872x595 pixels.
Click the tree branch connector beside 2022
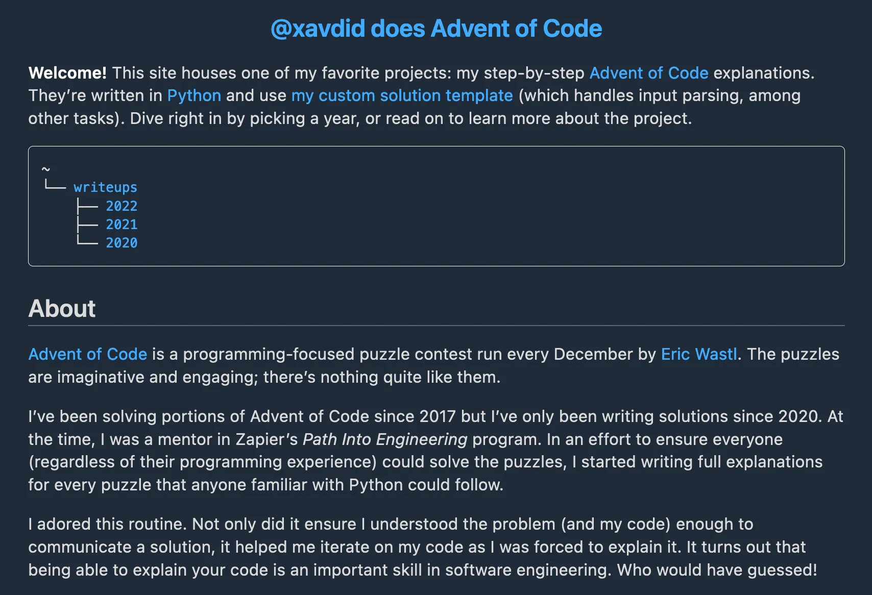click(x=87, y=206)
